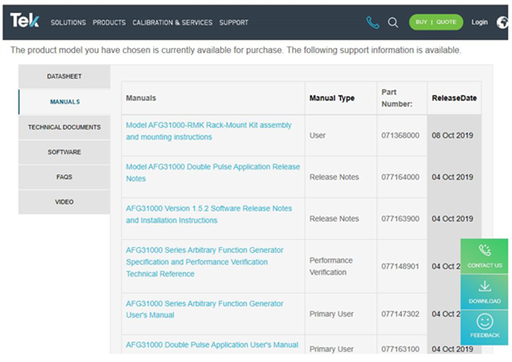This screenshot has width=512, height=362.
Task: Select the Video tab
Action: click(64, 202)
